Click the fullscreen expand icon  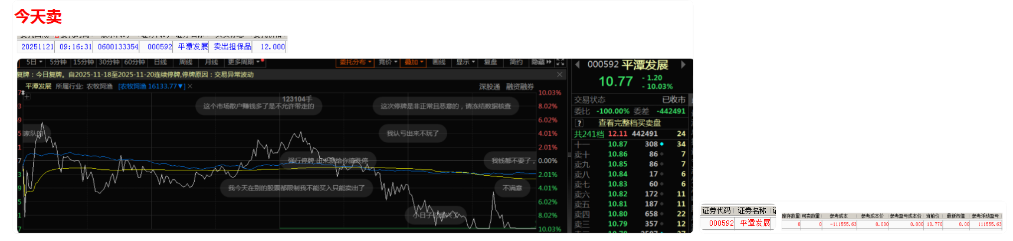(560, 62)
